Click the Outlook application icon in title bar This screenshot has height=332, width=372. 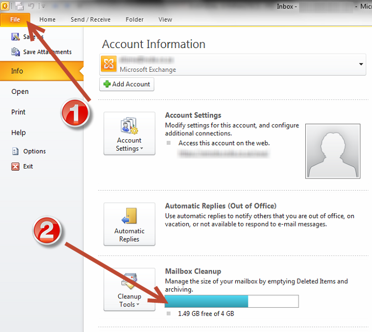[5, 6]
